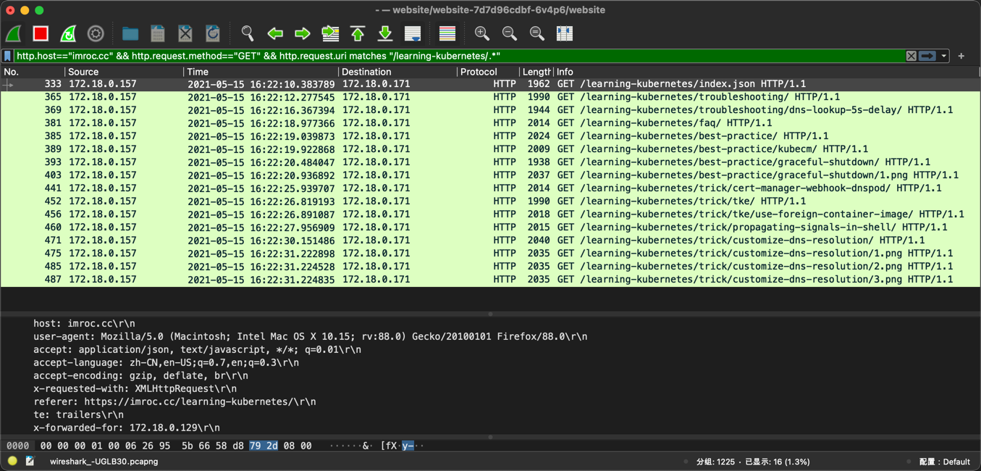The width and height of the screenshot is (981, 471).
Task: Toggle packet list colorization
Action: click(x=447, y=33)
